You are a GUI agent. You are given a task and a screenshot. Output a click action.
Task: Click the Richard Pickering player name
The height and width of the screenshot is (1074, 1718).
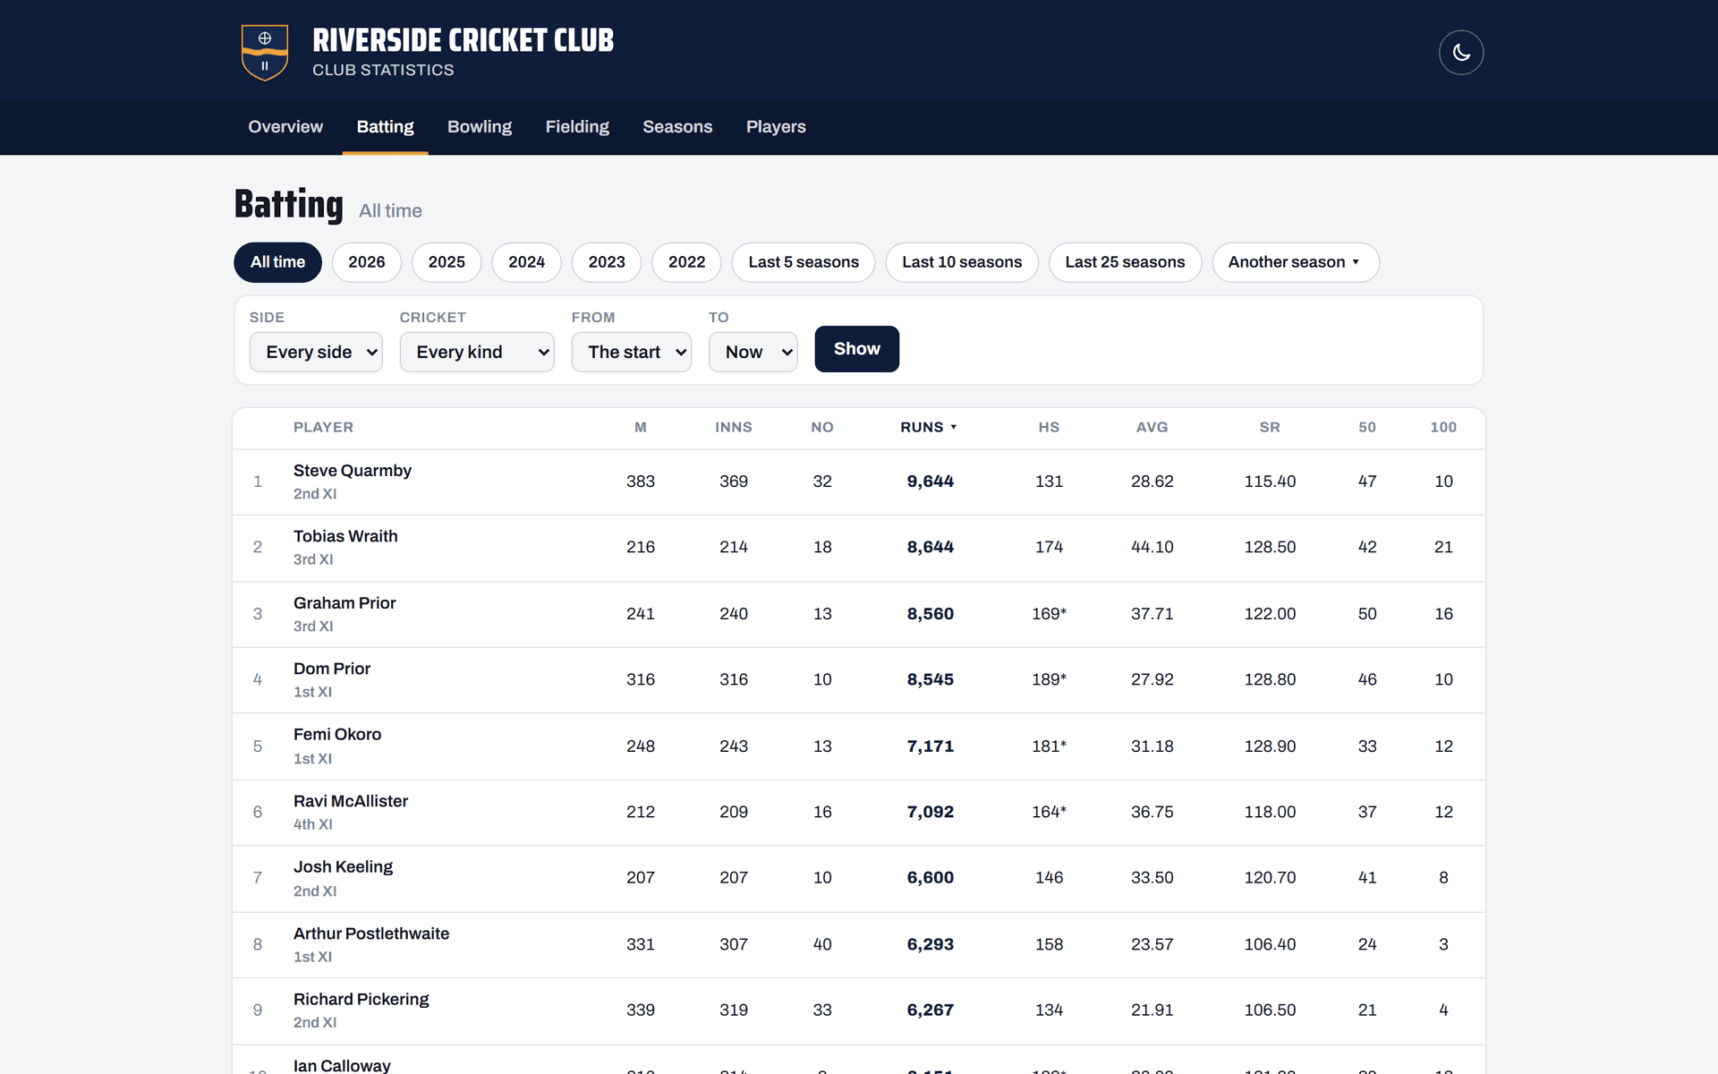[x=361, y=1000]
